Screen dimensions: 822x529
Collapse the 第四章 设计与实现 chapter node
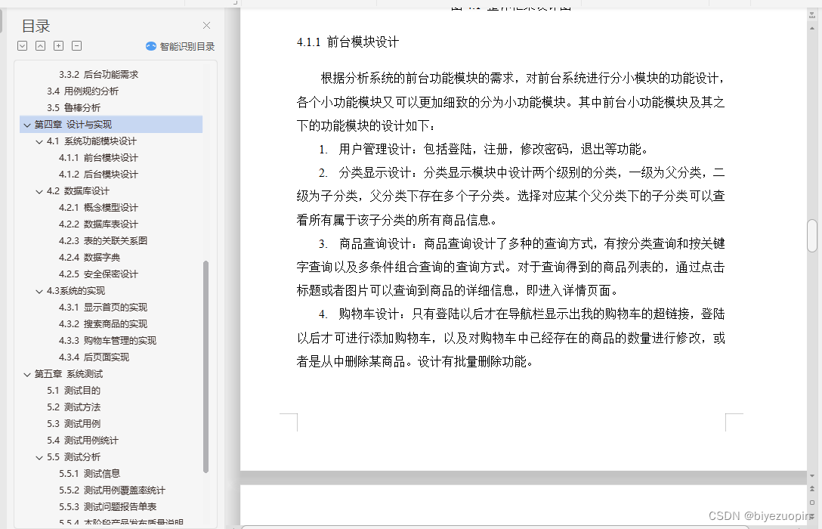[27, 123]
